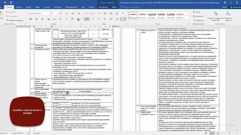The width and height of the screenshot is (241, 135).
Task: Click the Найти (Find) button
Action: pos(198,12)
